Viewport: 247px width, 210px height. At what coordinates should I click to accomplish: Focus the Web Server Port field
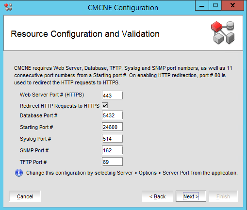coord(112,96)
